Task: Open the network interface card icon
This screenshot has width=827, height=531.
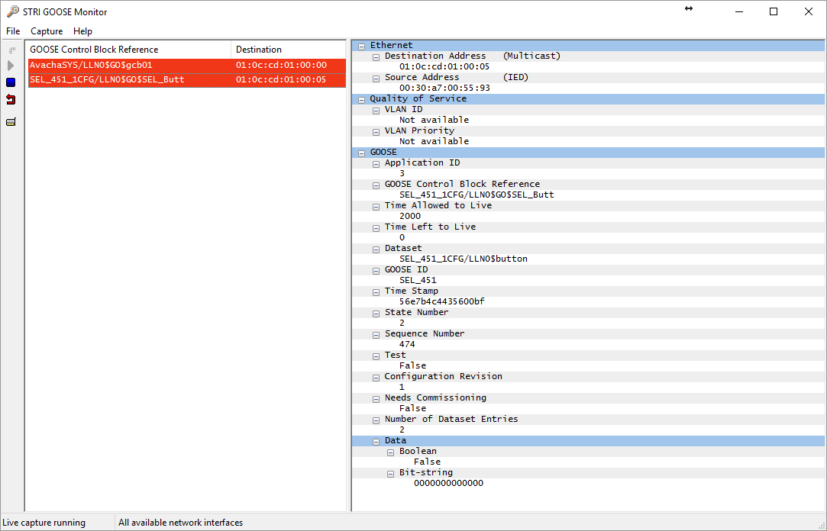Action: tap(11, 122)
